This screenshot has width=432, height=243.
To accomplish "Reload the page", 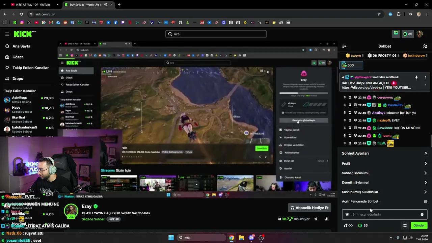I will 21,14.
